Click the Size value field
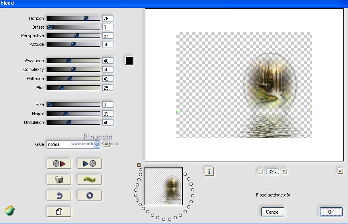This screenshot has height=224, width=348. point(108,104)
